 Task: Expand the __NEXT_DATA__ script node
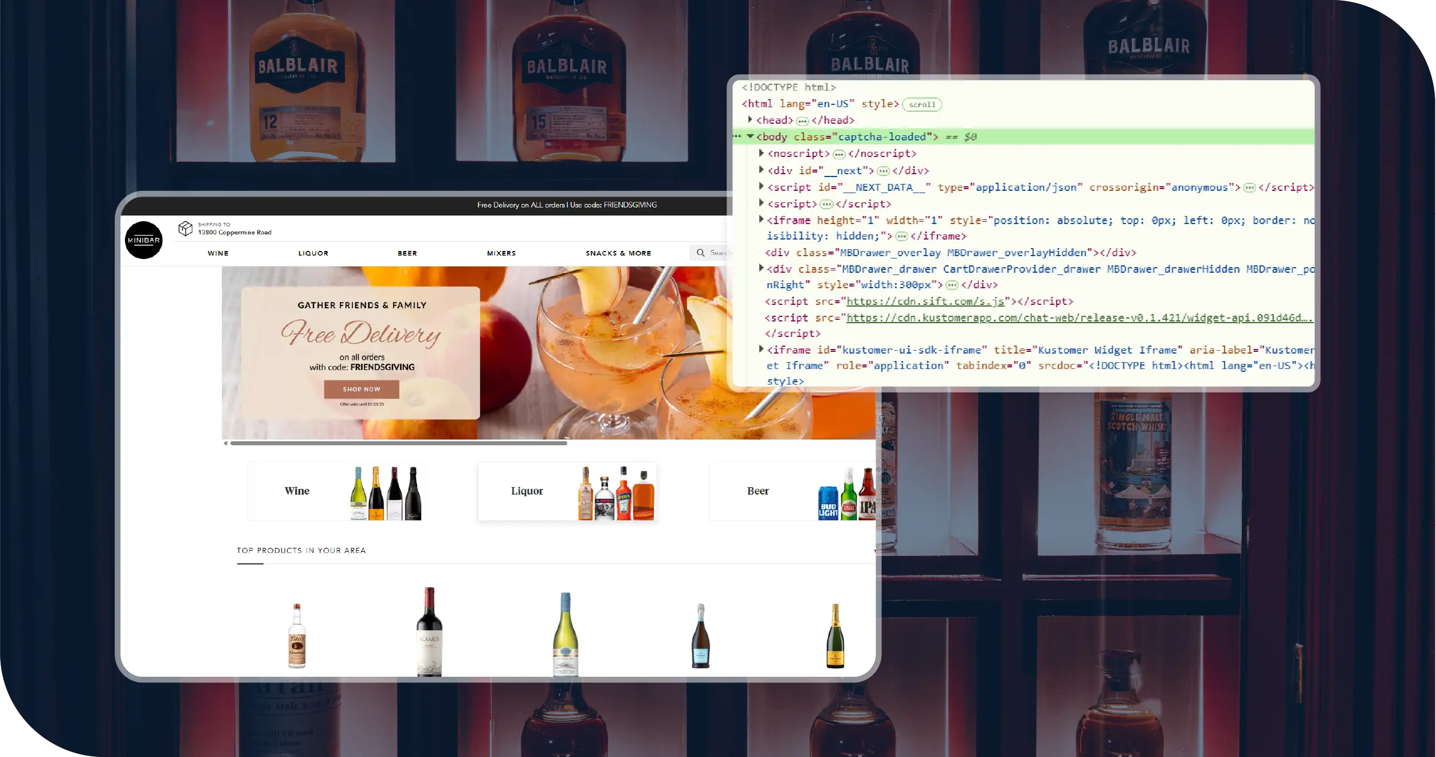(x=761, y=186)
